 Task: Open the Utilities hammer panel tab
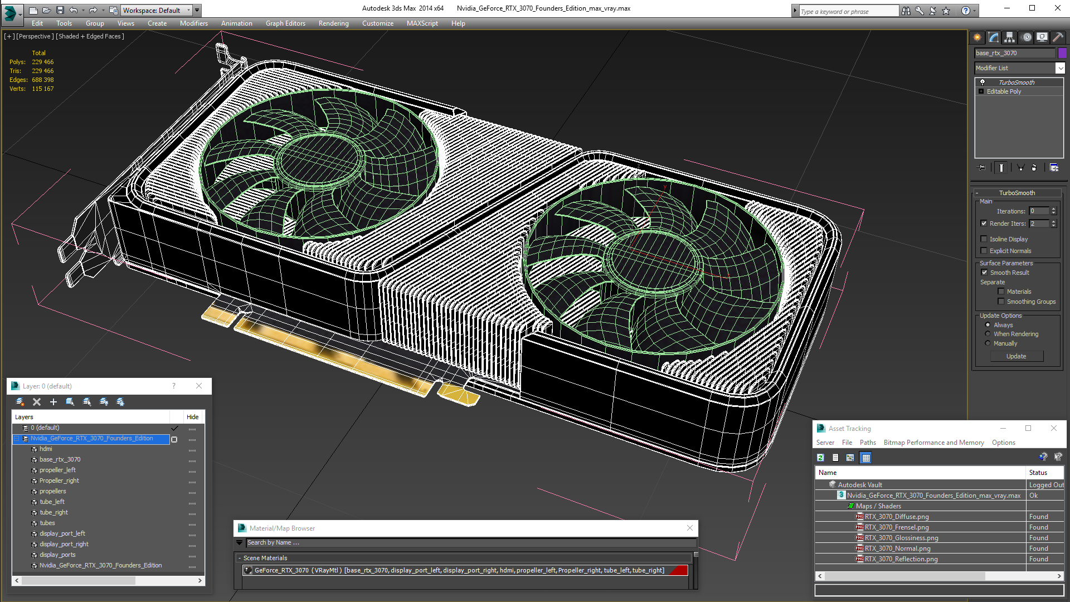(x=1058, y=37)
